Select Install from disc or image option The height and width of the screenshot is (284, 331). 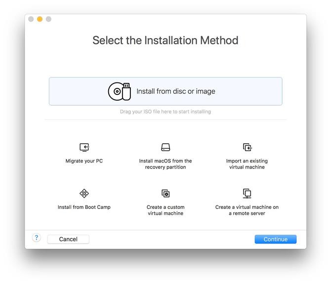tap(165, 91)
